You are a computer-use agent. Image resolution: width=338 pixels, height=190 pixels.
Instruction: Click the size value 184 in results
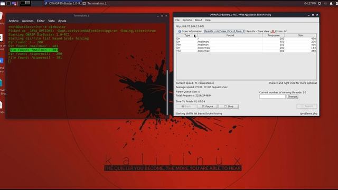pyautogui.click(x=313, y=48)
